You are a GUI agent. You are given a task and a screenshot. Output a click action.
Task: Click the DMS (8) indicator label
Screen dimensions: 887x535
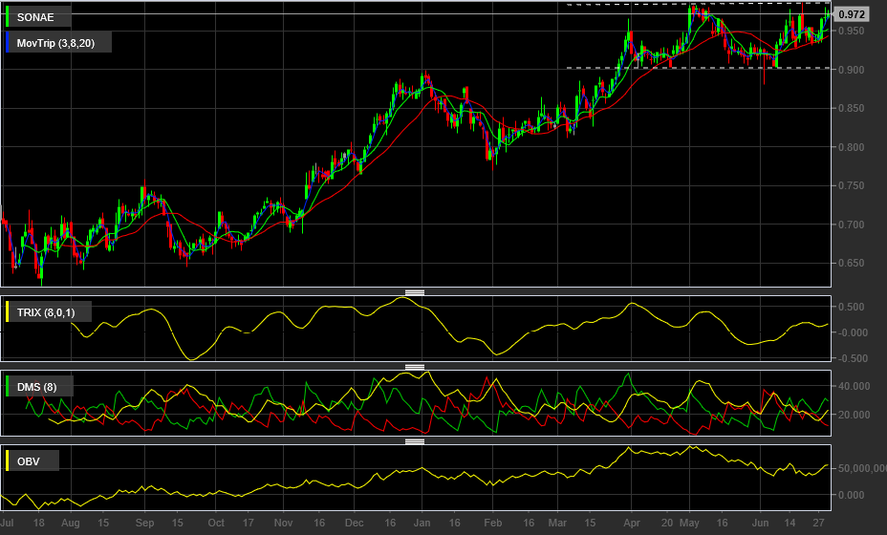tap(38, 387)
